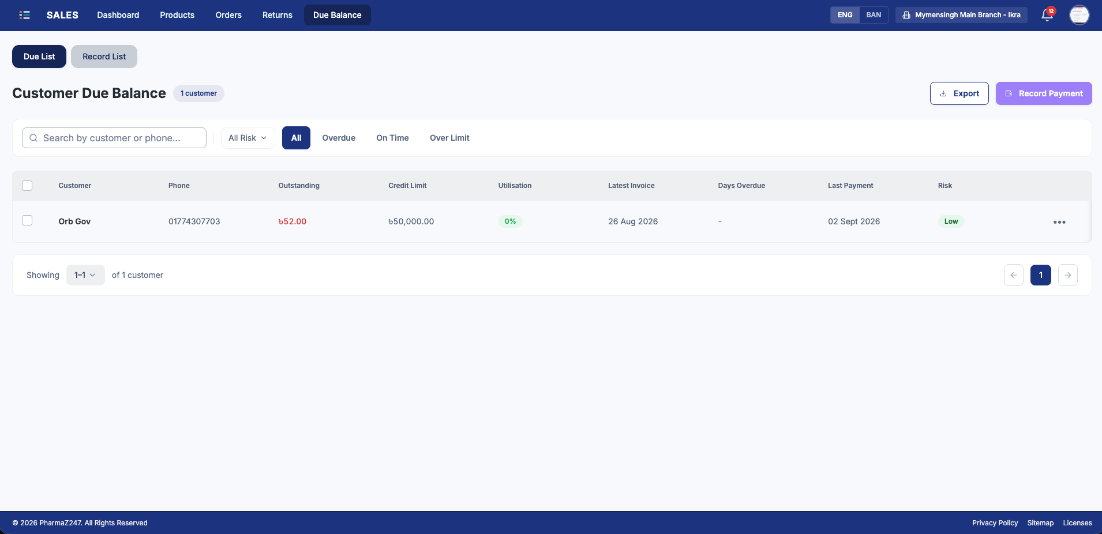This screenshot has height=534, width=1102.
Task: Open the Dashboard menu item
Action: pyautogui.click(x=118, y=15)
